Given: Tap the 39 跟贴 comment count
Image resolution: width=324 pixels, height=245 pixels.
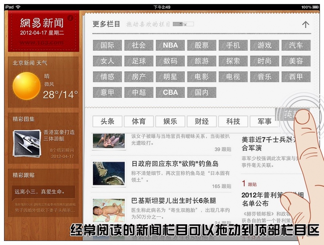Looking at the screenshot, I should pos(223,149).
